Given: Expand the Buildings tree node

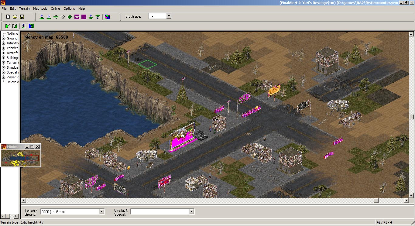Looking at the screenshot, I should (4, 58).
